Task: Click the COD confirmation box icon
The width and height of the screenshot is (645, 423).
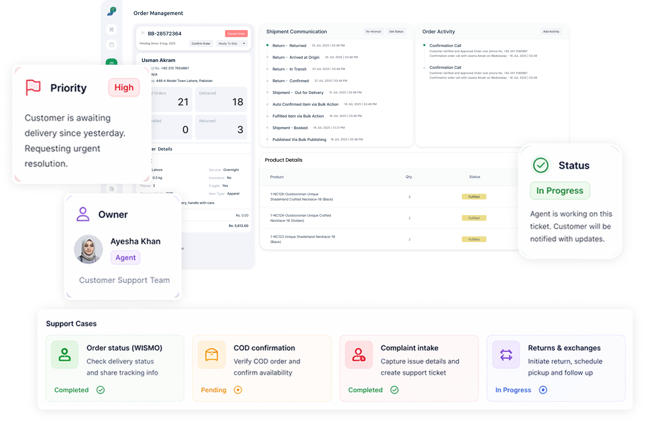Action: [212, 355]
